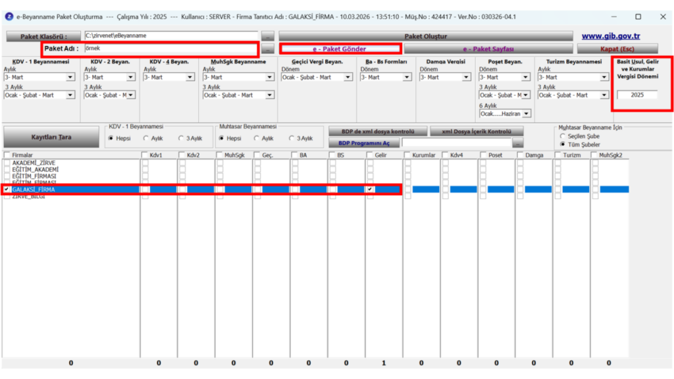Image resolution: width=674 pixels, height=379 pixels.
Task: Click the app logo icon in title bar
Action: point(9,16)
